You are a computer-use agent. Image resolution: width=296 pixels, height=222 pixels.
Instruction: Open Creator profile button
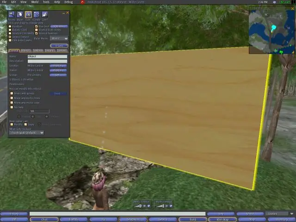click(x=58, y=66)
